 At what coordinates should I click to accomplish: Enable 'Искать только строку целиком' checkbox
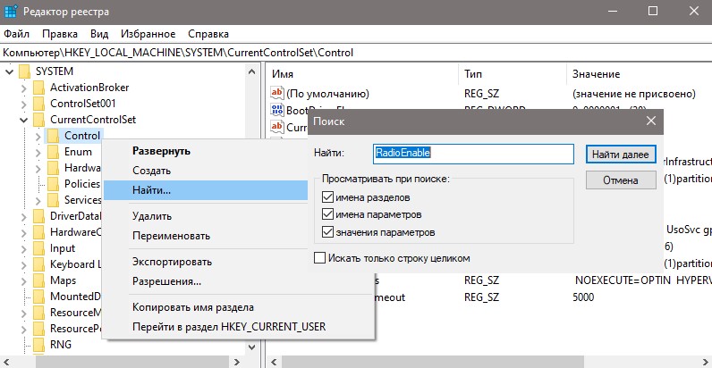point(319,258)
